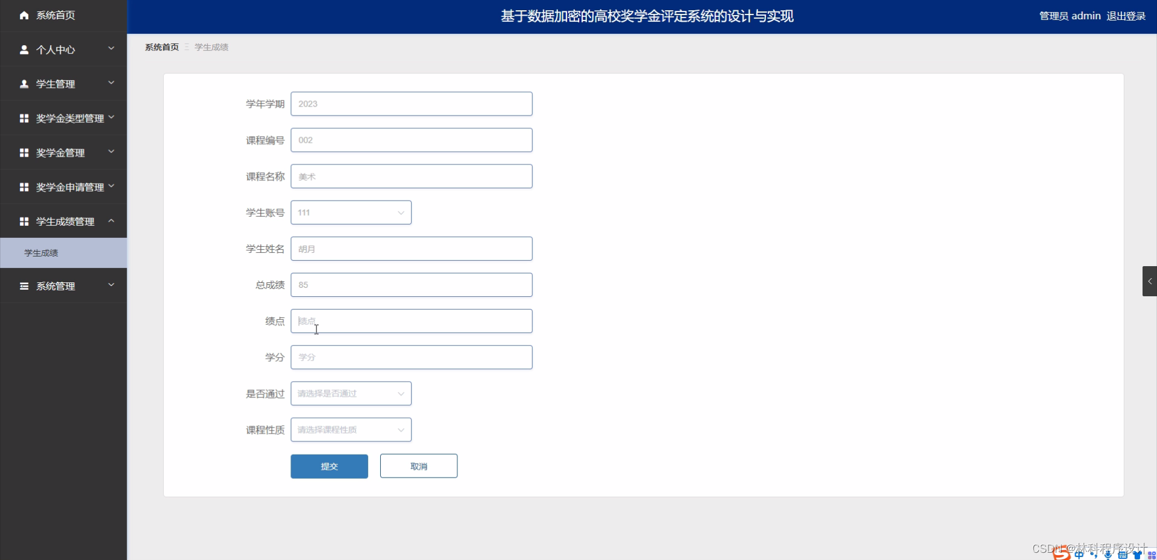1157x560 pixels.
Task: Open the 学生账号 dropdown showing 111
Action: coord(351,212)
